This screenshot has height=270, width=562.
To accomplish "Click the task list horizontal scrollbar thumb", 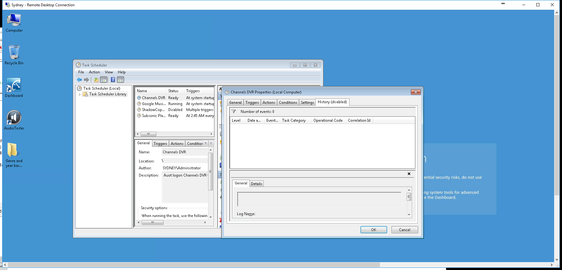I will (149, 134).
